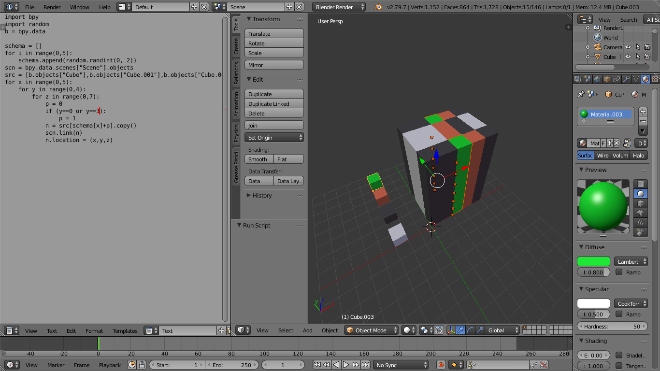Click the Duplicate Linked button
The image size is (660, 371).
click(274, 104)
